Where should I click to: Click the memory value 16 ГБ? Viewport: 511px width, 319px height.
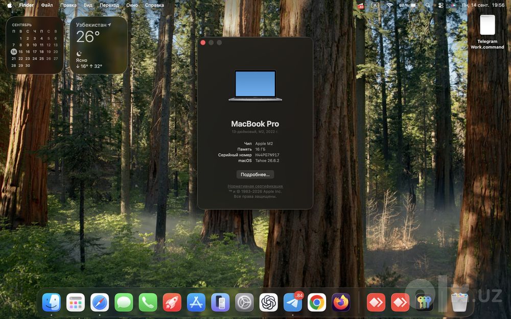click(261, 149)
